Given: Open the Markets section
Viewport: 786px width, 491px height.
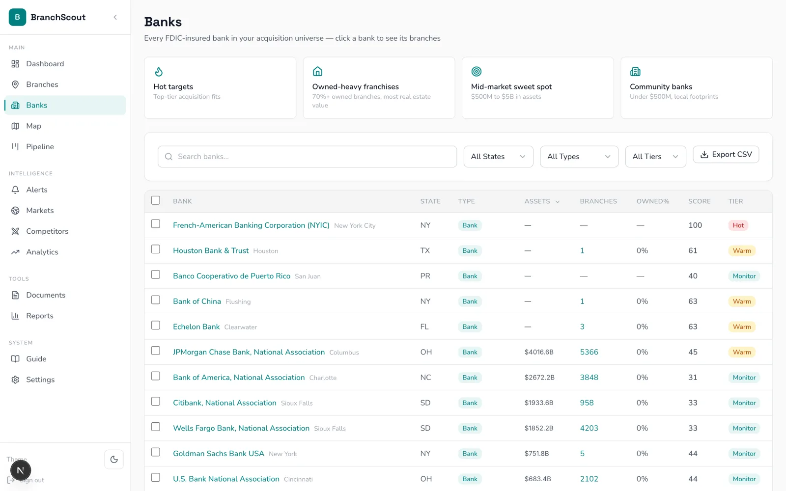Looking at the screenshot, I should [x=65, y=211].
